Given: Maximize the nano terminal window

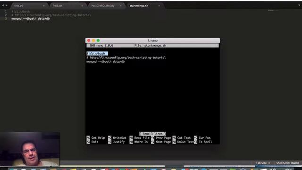Looking at the screenshot, I should point(98,41).
